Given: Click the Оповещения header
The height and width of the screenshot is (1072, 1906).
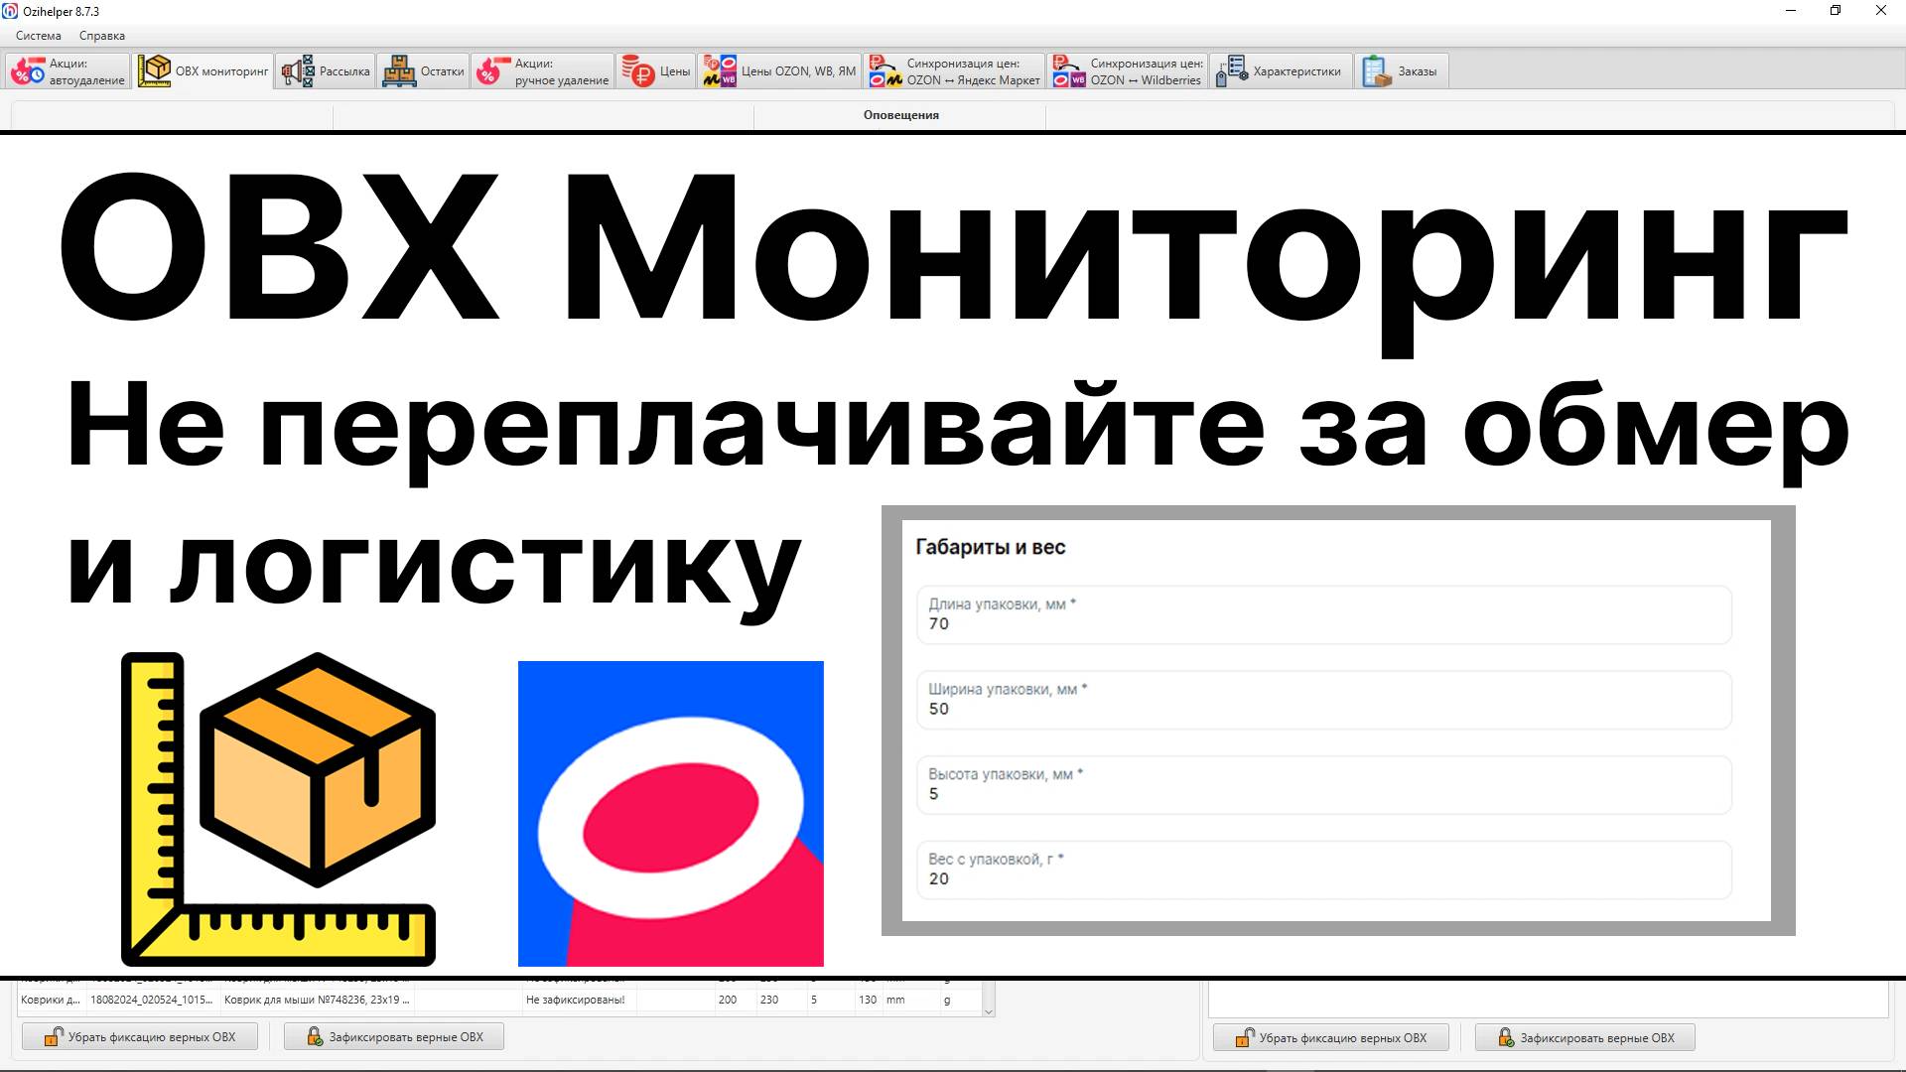Looking at the screenshot, I should coord(900,115).
